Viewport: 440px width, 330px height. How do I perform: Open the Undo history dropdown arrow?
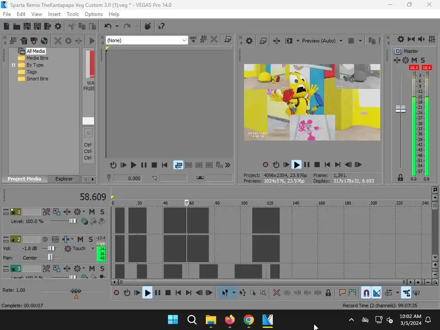[117, 26]
